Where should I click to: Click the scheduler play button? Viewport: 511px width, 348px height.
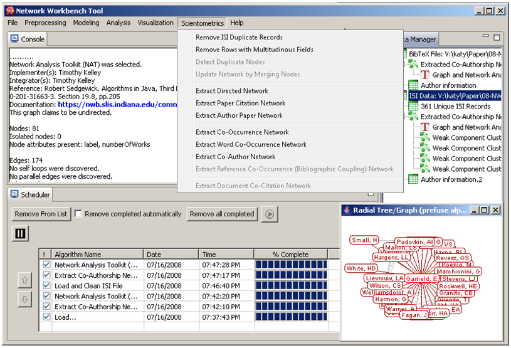tap(270, 214)
